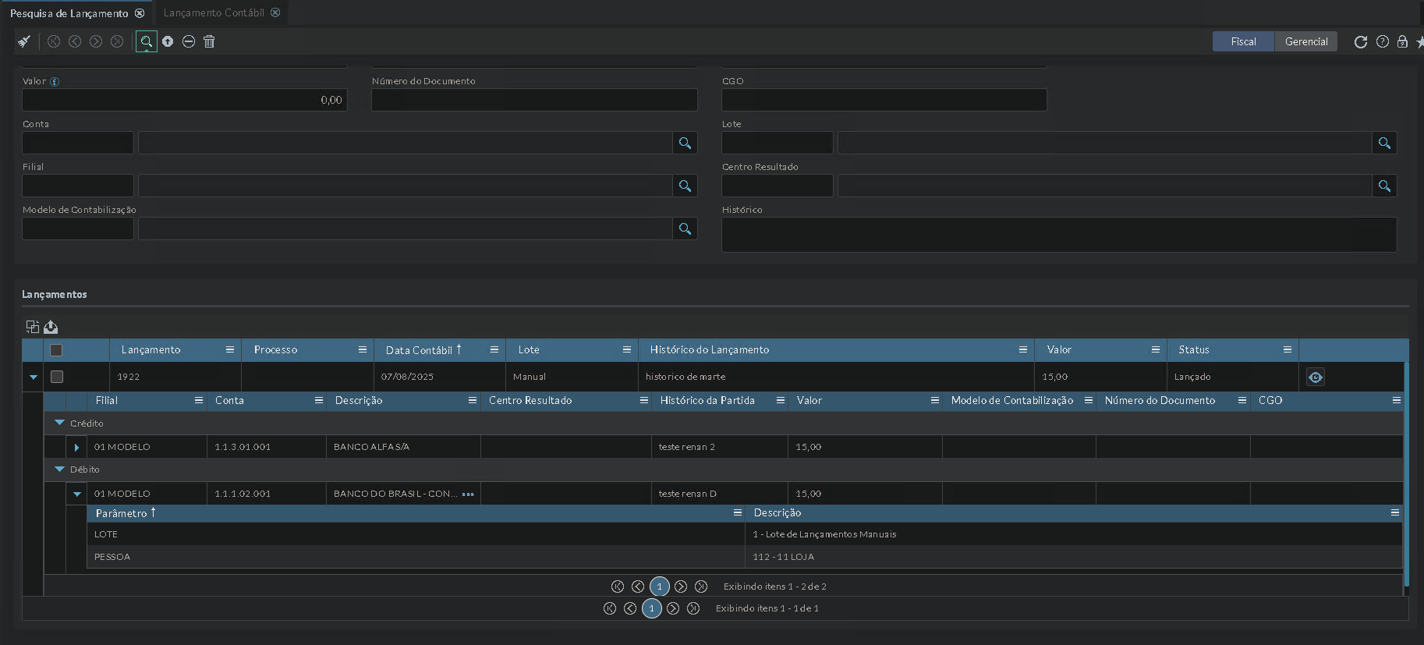This screenshot has width=1424, height=645.
Task: Open the help question mark icon
Action: [x=1383, y=42]
